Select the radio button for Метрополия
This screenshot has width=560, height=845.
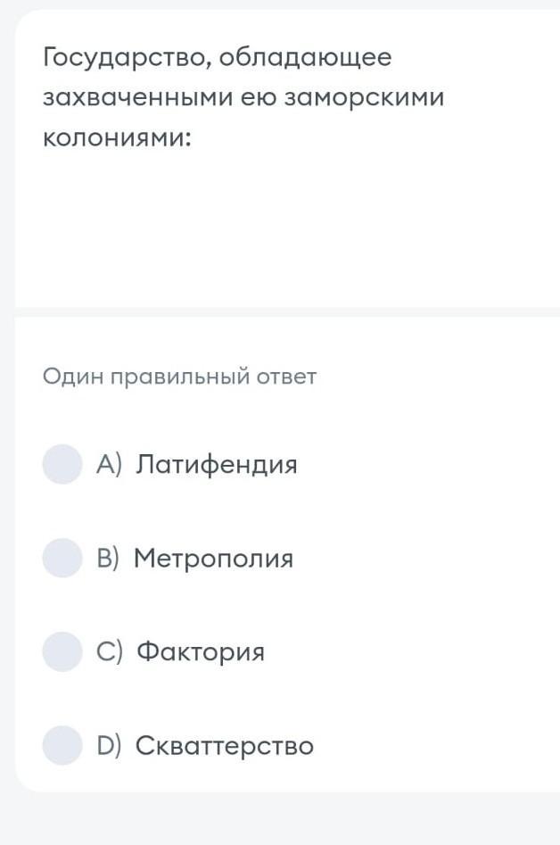(62, 558)
